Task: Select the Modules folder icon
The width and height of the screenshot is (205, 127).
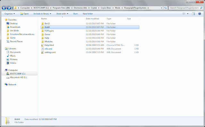Action: tap(42, 41)
